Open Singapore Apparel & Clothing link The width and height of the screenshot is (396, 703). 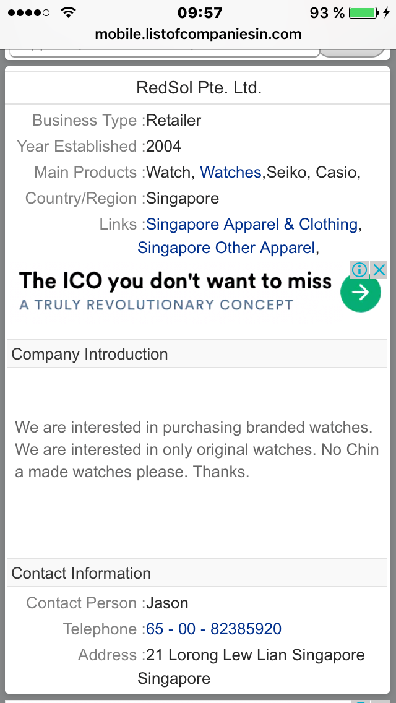click(252, 224)
